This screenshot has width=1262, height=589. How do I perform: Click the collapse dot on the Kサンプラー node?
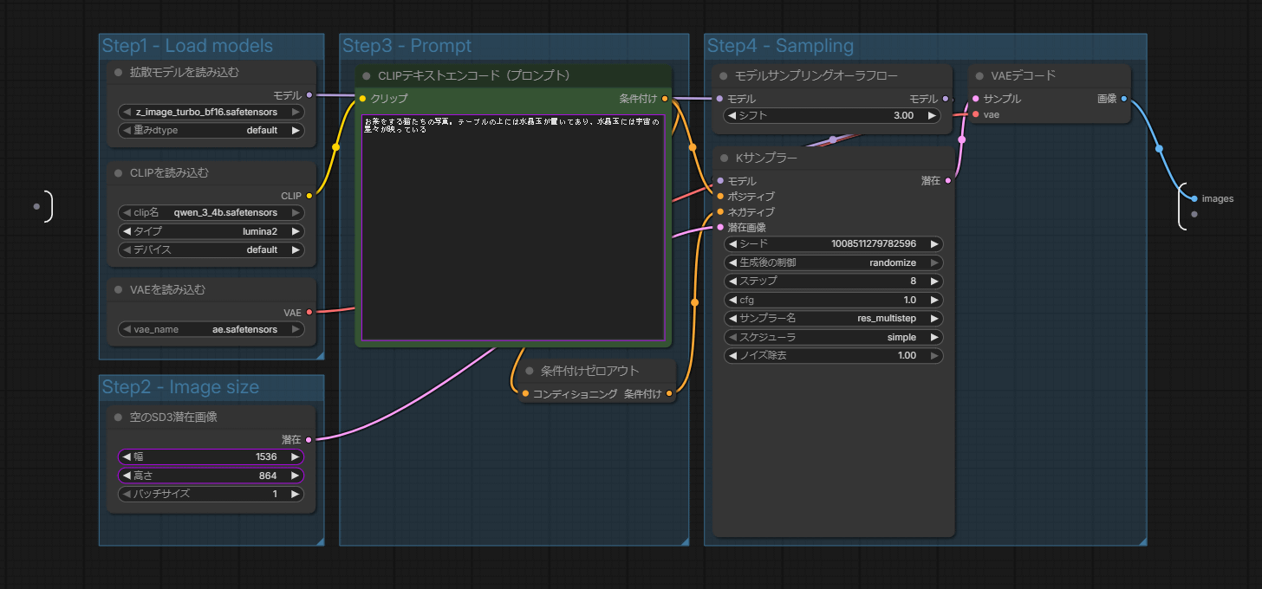click(x=724, y=159)
